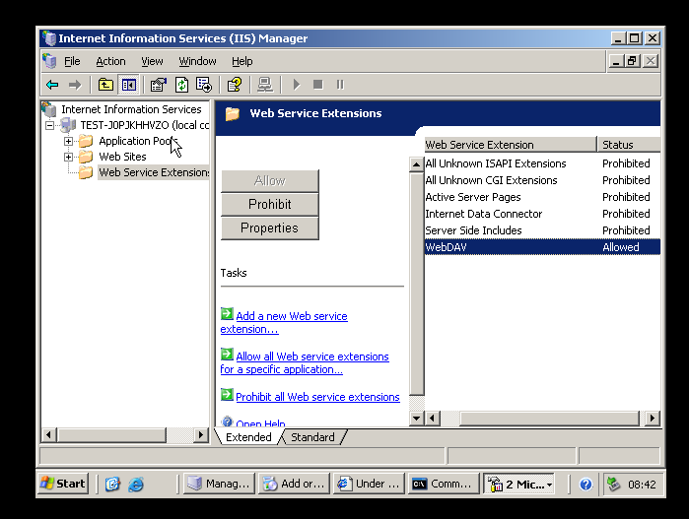The image size is (689, 519).
Task: Click the greyed Allow button
Action: pyautogui.click(x=270, y=181)
